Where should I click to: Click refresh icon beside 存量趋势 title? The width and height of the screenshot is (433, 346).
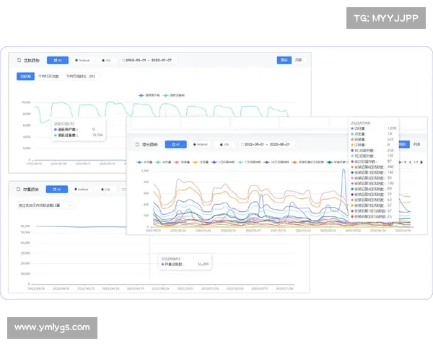tap(18, 190)
